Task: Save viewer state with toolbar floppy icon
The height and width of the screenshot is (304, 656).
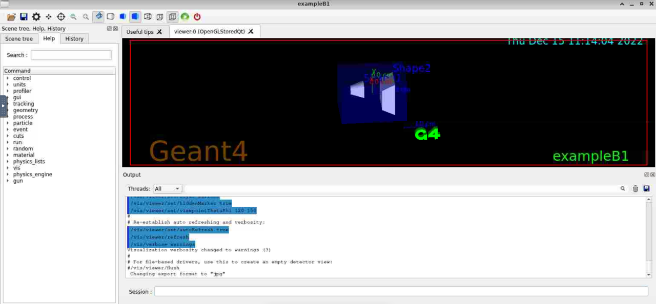Action: pos(24,17)
